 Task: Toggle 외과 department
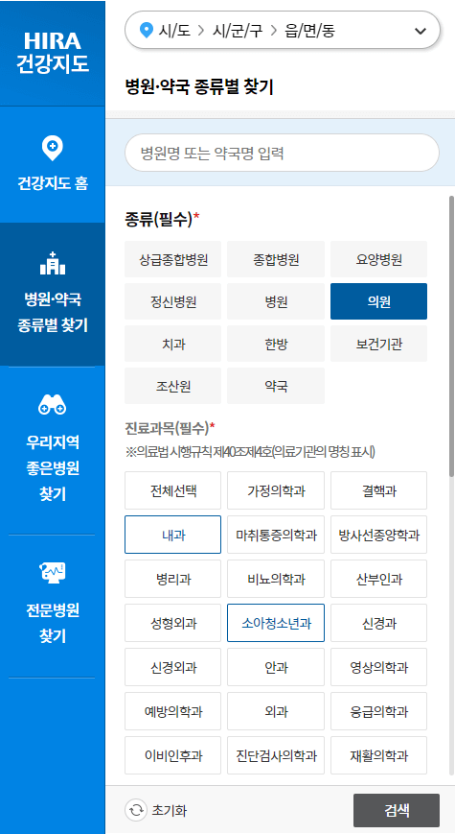pyautogui.click(x=276, y=711)
